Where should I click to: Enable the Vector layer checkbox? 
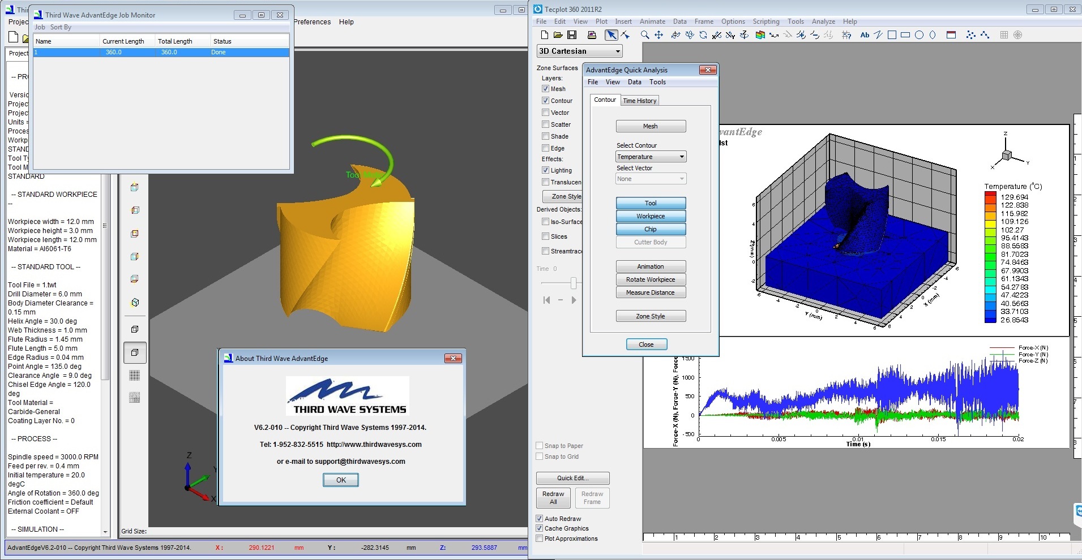coord(545,113)
